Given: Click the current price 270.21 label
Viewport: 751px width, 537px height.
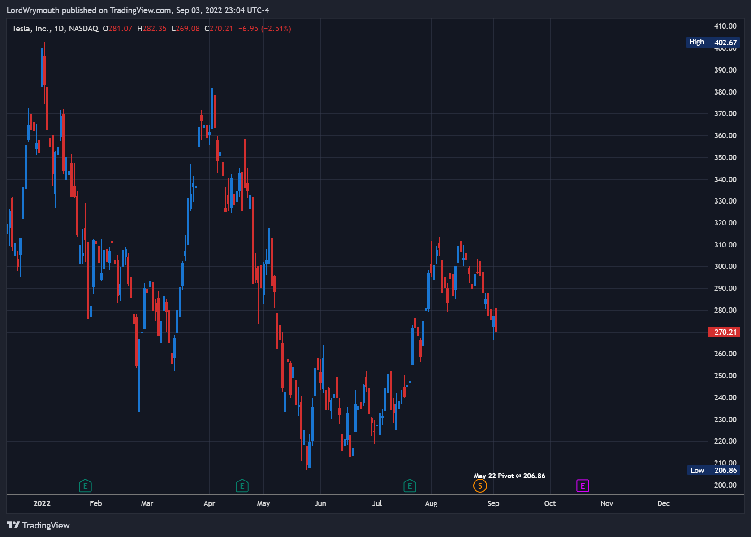Looking at the screenshot, I should [724, 332].
